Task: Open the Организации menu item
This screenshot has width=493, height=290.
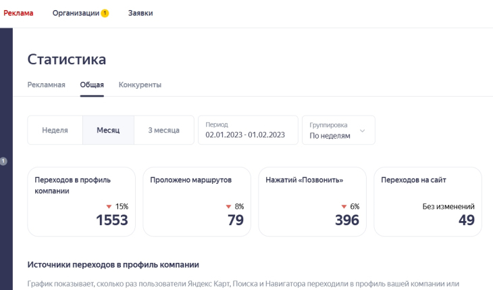Action: click(76, 13)
